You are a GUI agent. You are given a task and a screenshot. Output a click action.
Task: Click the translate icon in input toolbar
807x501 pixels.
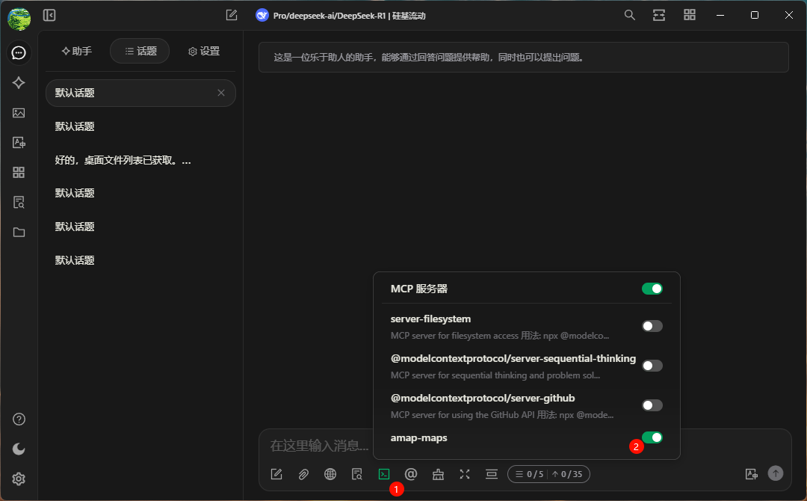pos(752,474)
